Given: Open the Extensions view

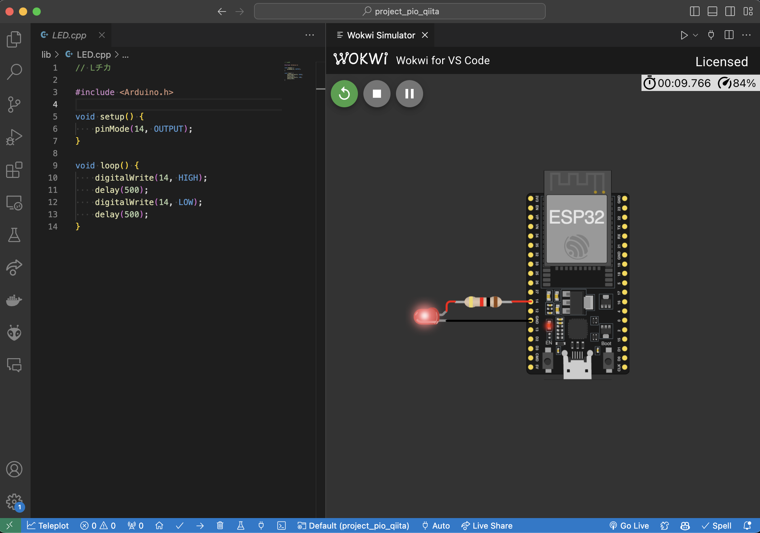Looking at the screenshot, I should click(x=14, y=169).
